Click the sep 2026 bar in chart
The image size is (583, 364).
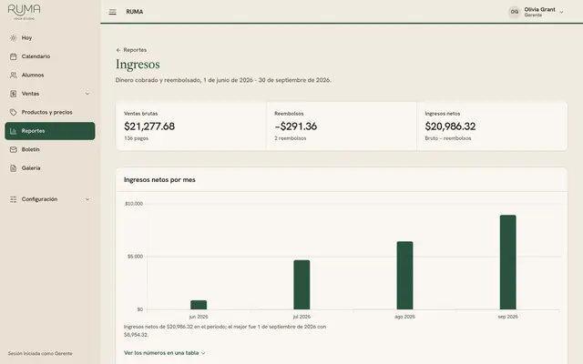tap(508, 262)
